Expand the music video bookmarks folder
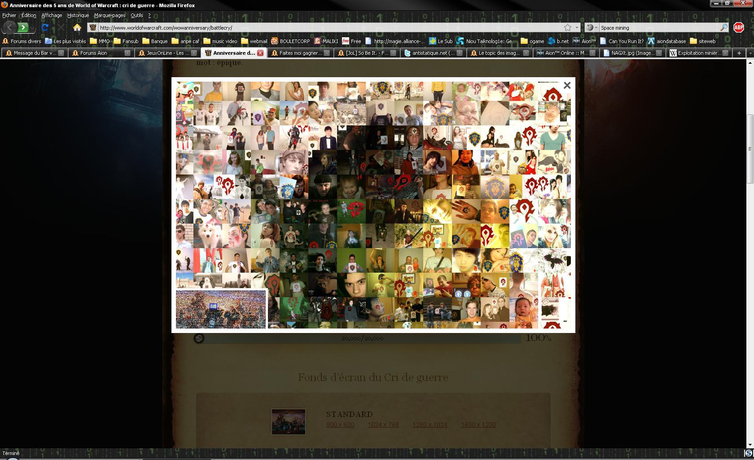The image size is (754, 460). tap(220, 41)
